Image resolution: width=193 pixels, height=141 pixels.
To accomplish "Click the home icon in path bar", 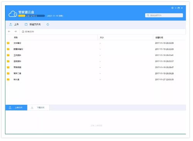I will click(x=23, y=32).
